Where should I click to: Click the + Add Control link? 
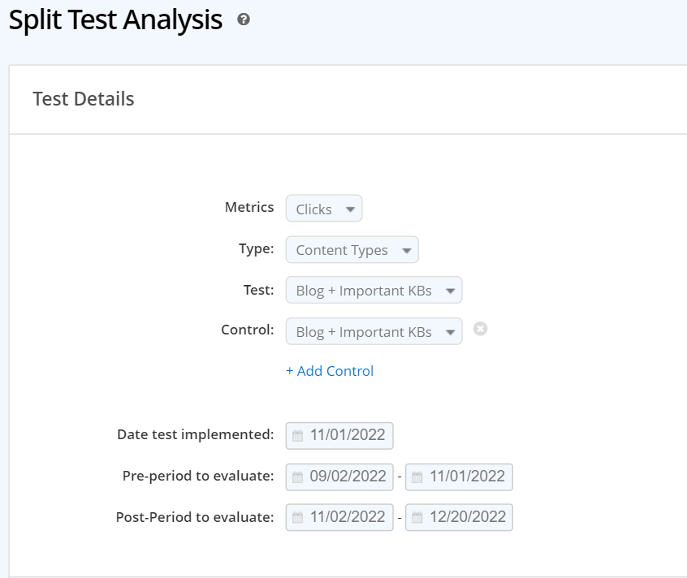[x=330, y=371]
